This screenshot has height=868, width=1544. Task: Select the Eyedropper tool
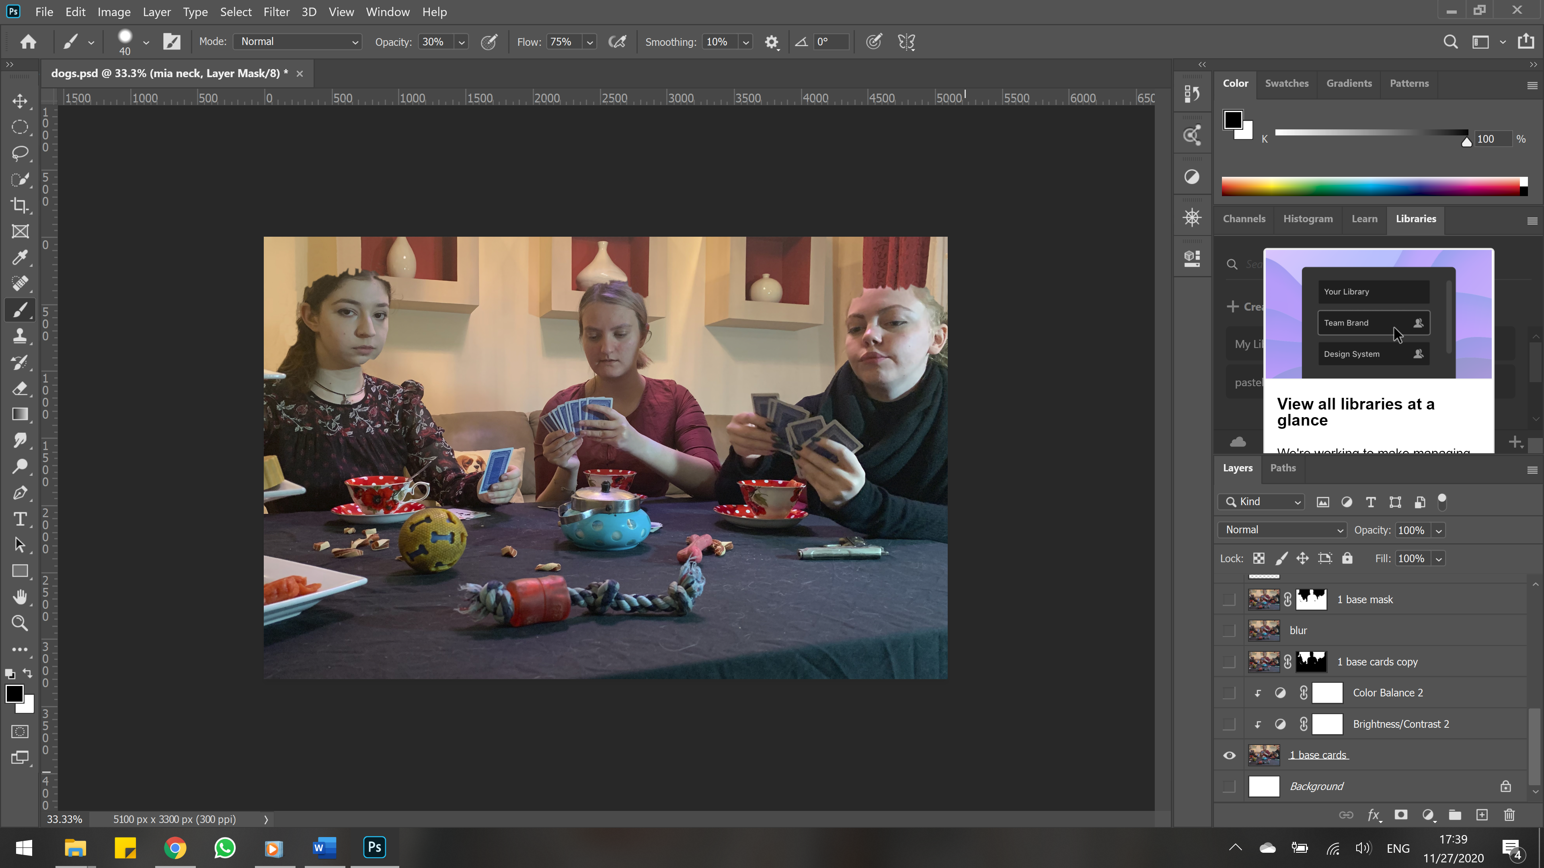click(20, 258)
